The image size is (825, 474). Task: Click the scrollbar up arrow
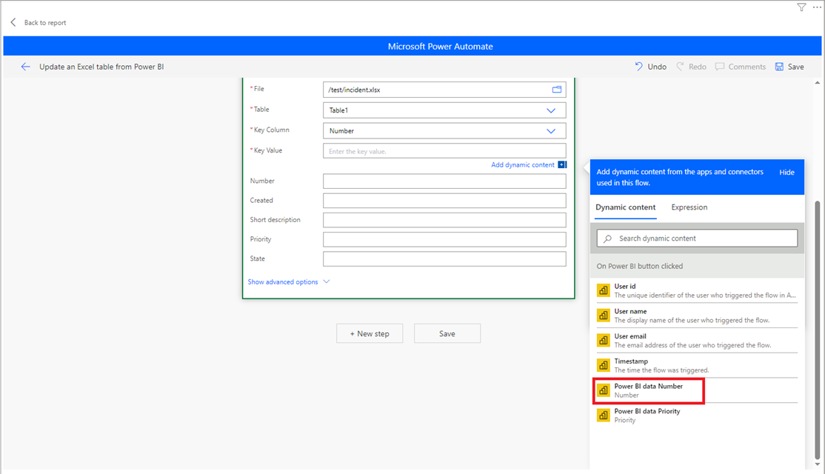coord(817,83)
